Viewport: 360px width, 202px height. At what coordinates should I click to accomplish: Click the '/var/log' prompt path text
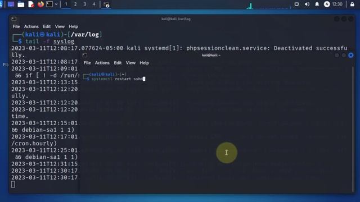click(85, 35)
